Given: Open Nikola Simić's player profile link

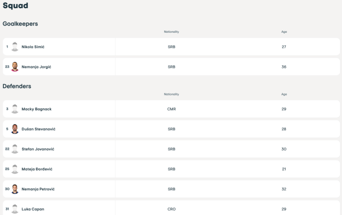Looking at the screenshot, I should pyautogui.click(x=33, y=47).
